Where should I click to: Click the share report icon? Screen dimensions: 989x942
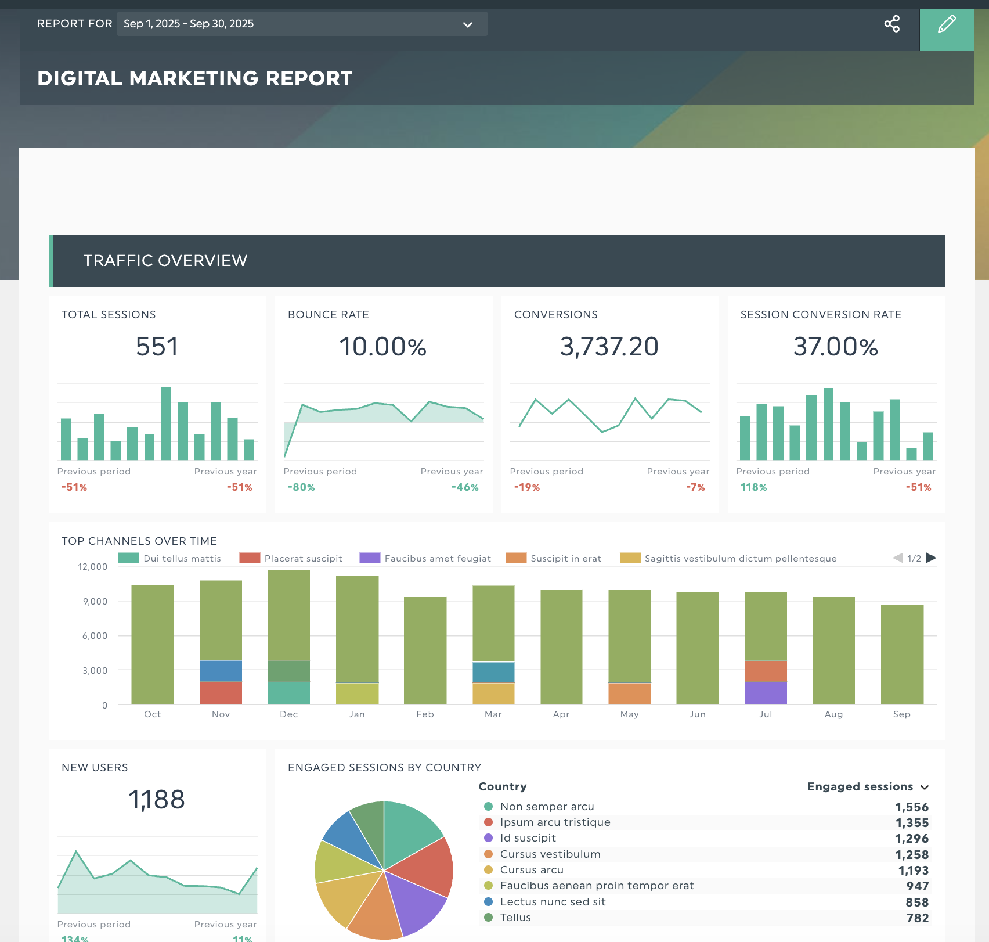pos(891,24)
